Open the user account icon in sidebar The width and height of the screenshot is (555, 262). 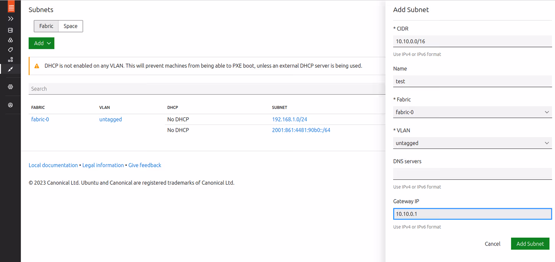(x=11, y=105)
